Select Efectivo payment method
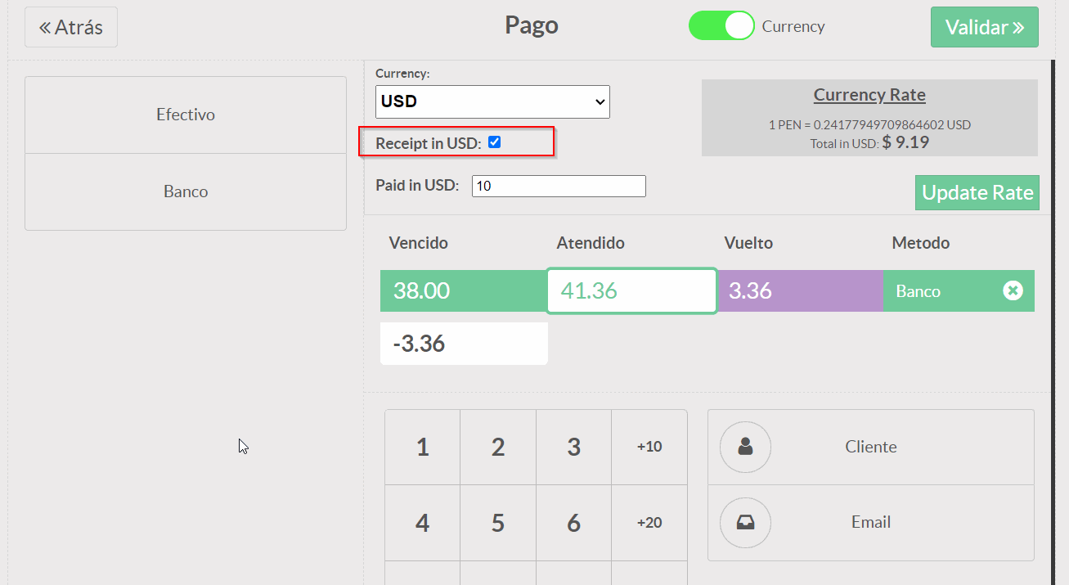Image resolution: width=1069 pixels, height=585 pixels. (186, 115)
